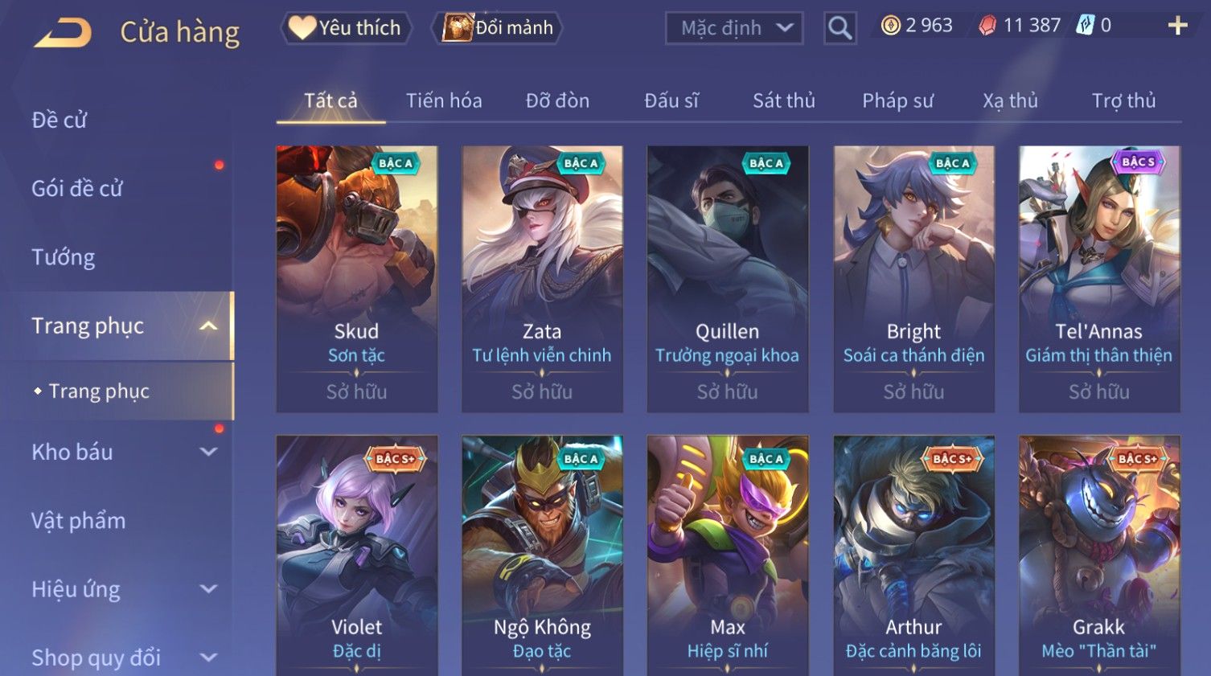
Task: Click the gold coin currency icon
Action: (x=890, y=26)
